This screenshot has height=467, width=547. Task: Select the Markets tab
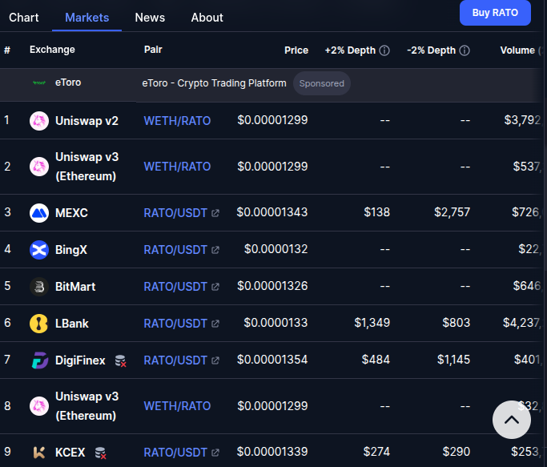[86, 18]
